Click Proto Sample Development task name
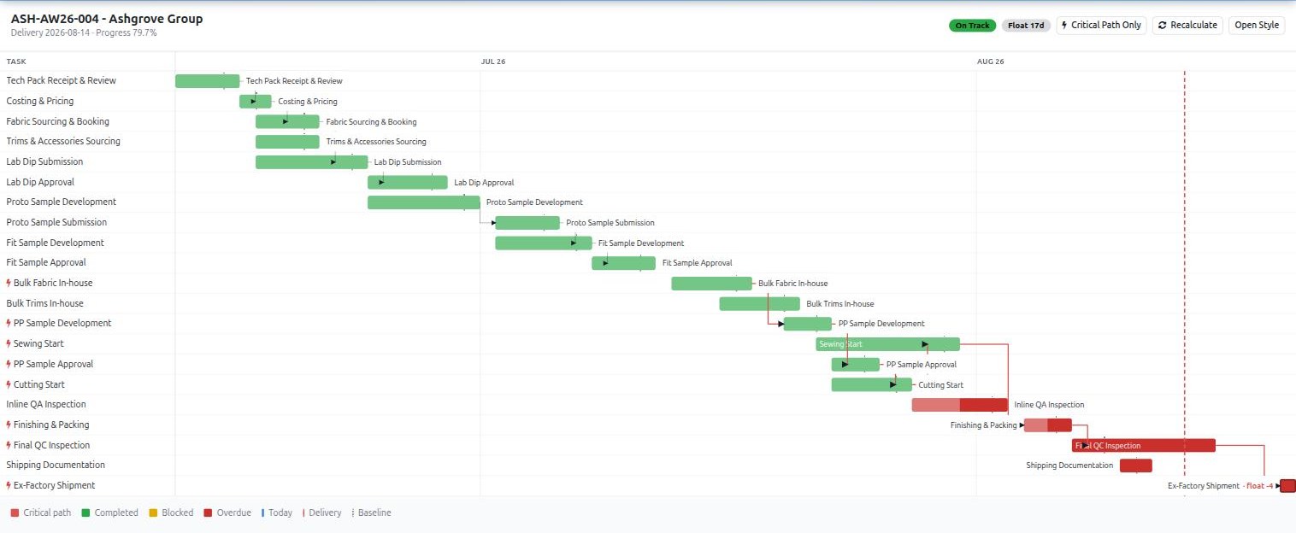 coord(62,202)
